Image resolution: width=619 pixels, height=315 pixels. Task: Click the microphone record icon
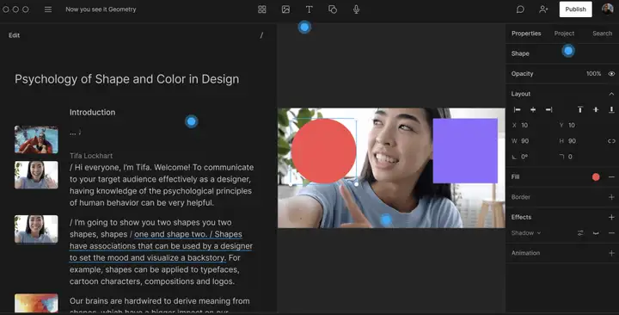(356, 9)
